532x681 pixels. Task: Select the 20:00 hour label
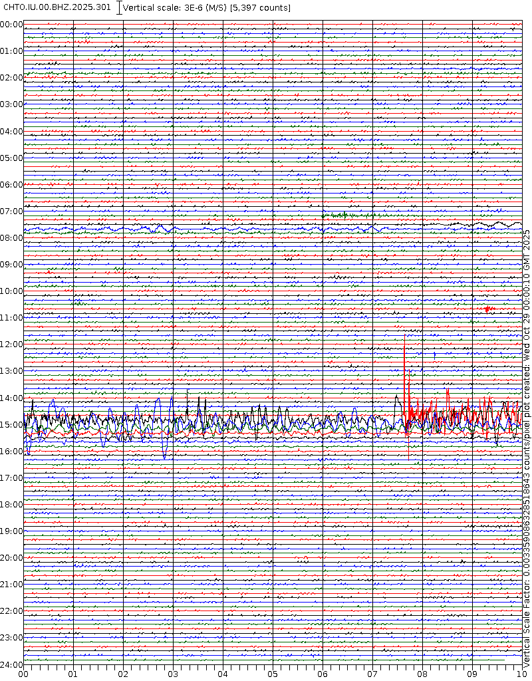click(12, 558)
